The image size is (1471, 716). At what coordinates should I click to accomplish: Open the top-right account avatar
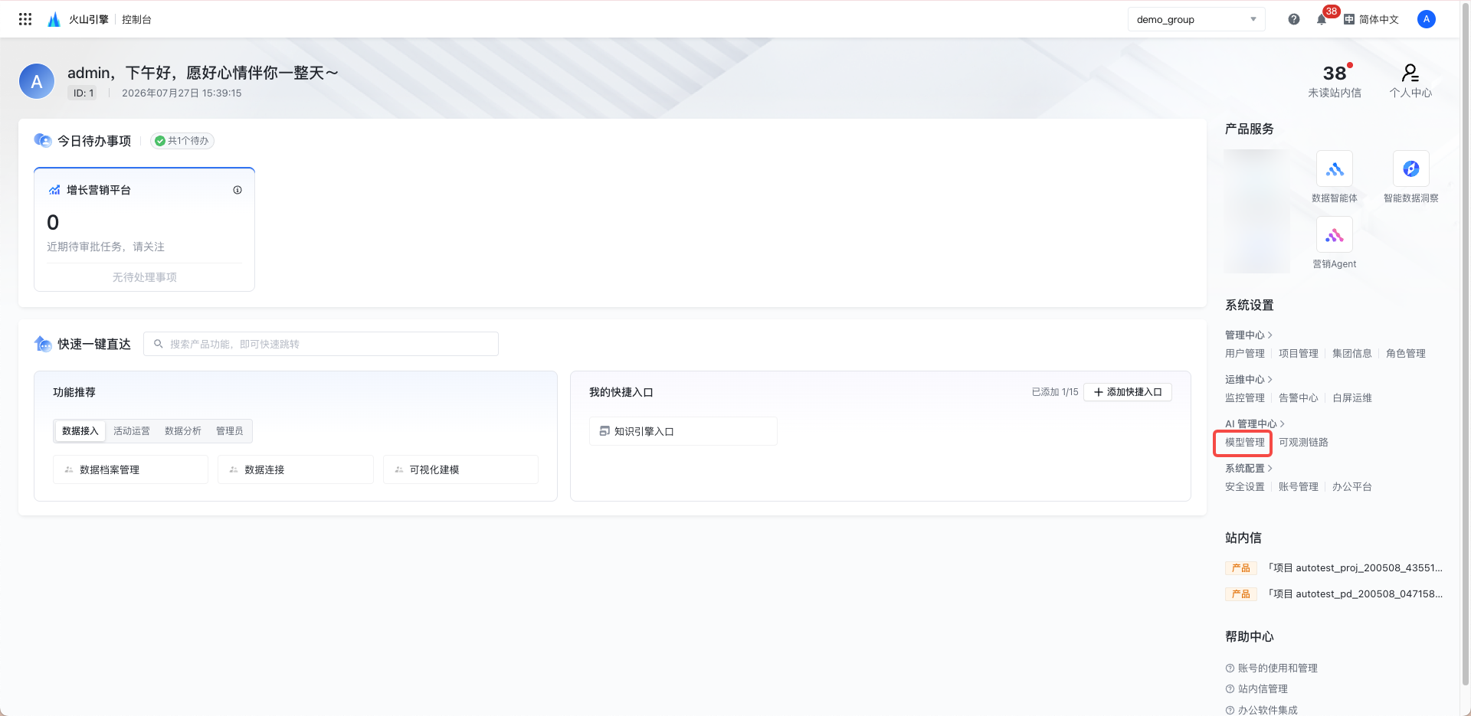(1427, 19)
